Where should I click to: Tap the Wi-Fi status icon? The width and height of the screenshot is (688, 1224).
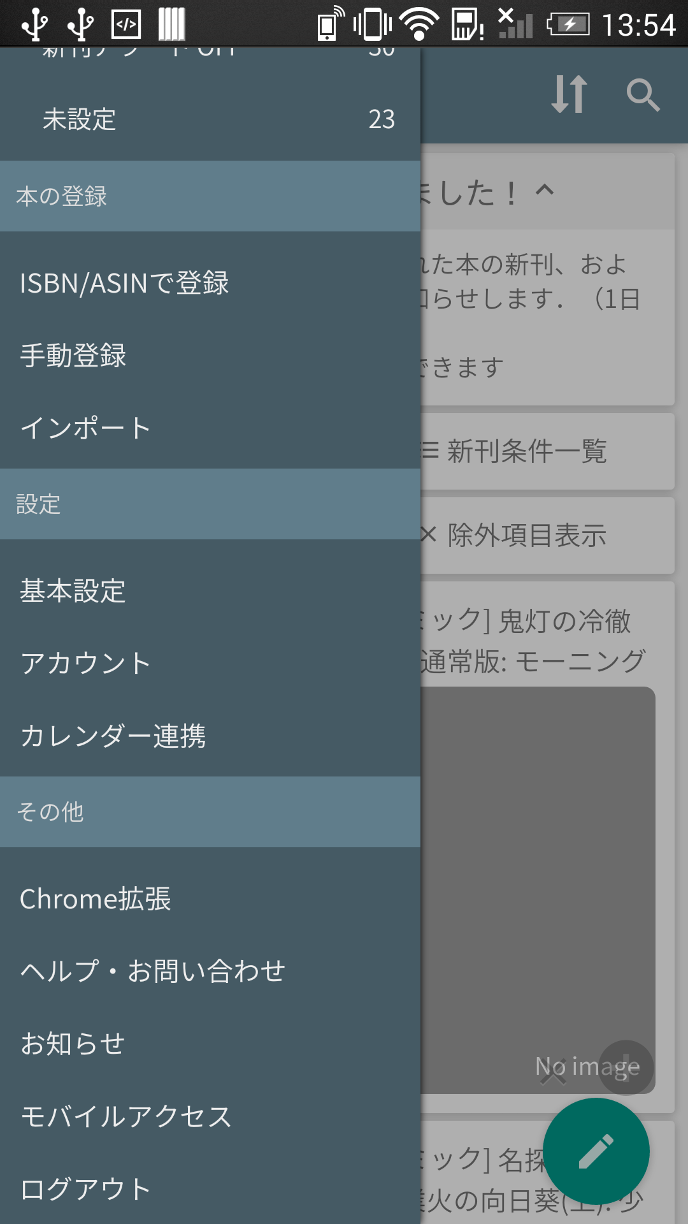[419, 25]
